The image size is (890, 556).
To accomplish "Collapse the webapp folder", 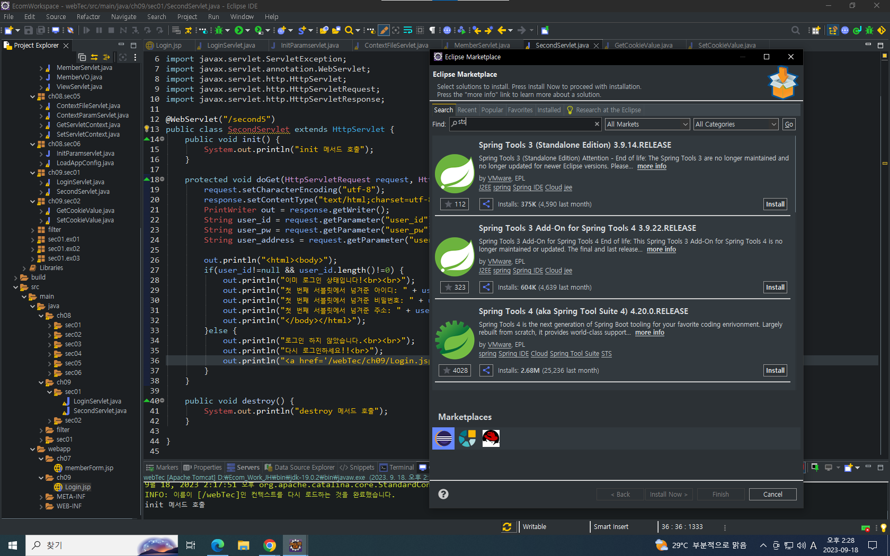I will point(32,449).
